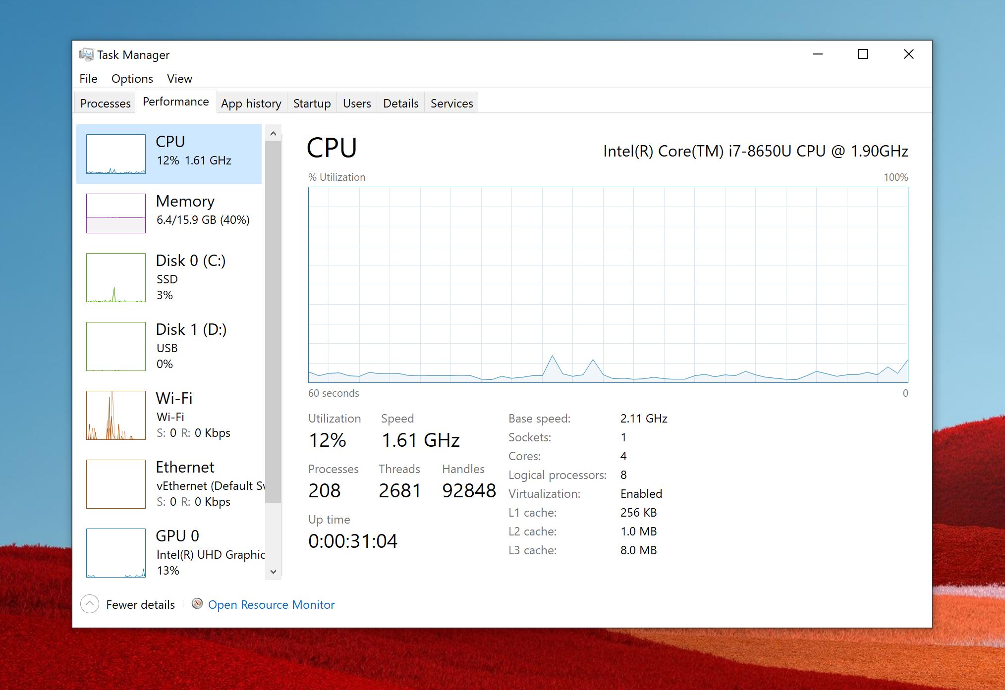The image size is (1005, 690).
Task: Click the Task Manager title bar icon
Action: point(86,54)
